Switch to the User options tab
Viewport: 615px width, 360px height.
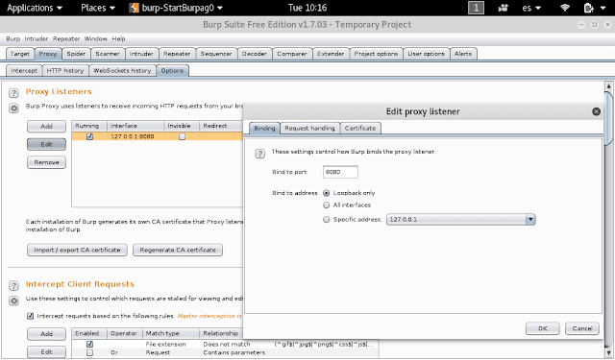point(426,54)
